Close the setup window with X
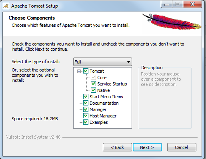Screen dimensions: 206x159 192,4
